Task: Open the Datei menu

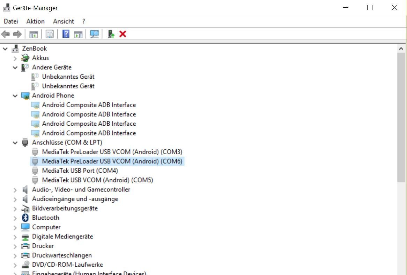Action: (11, 21)
